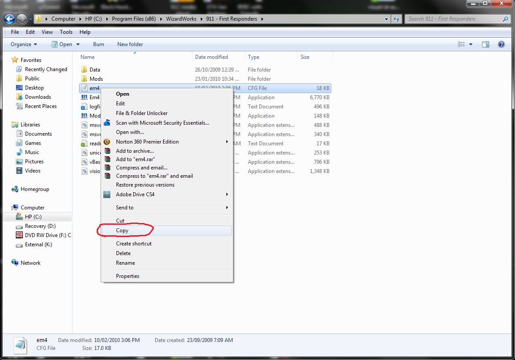
Task: Click Program Files (x86) in the breadcrumb
Action: click(134, 19)
